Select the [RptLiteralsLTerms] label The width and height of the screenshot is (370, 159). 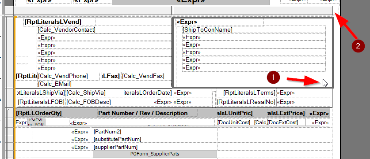click(247, 93)
